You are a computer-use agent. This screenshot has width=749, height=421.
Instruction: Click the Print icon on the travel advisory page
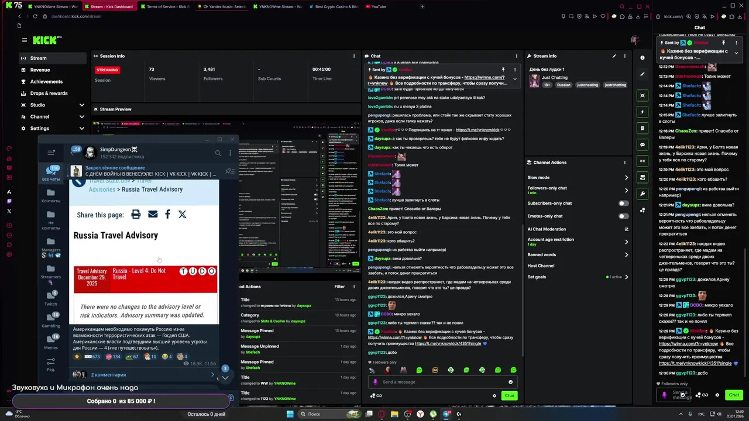136,215
